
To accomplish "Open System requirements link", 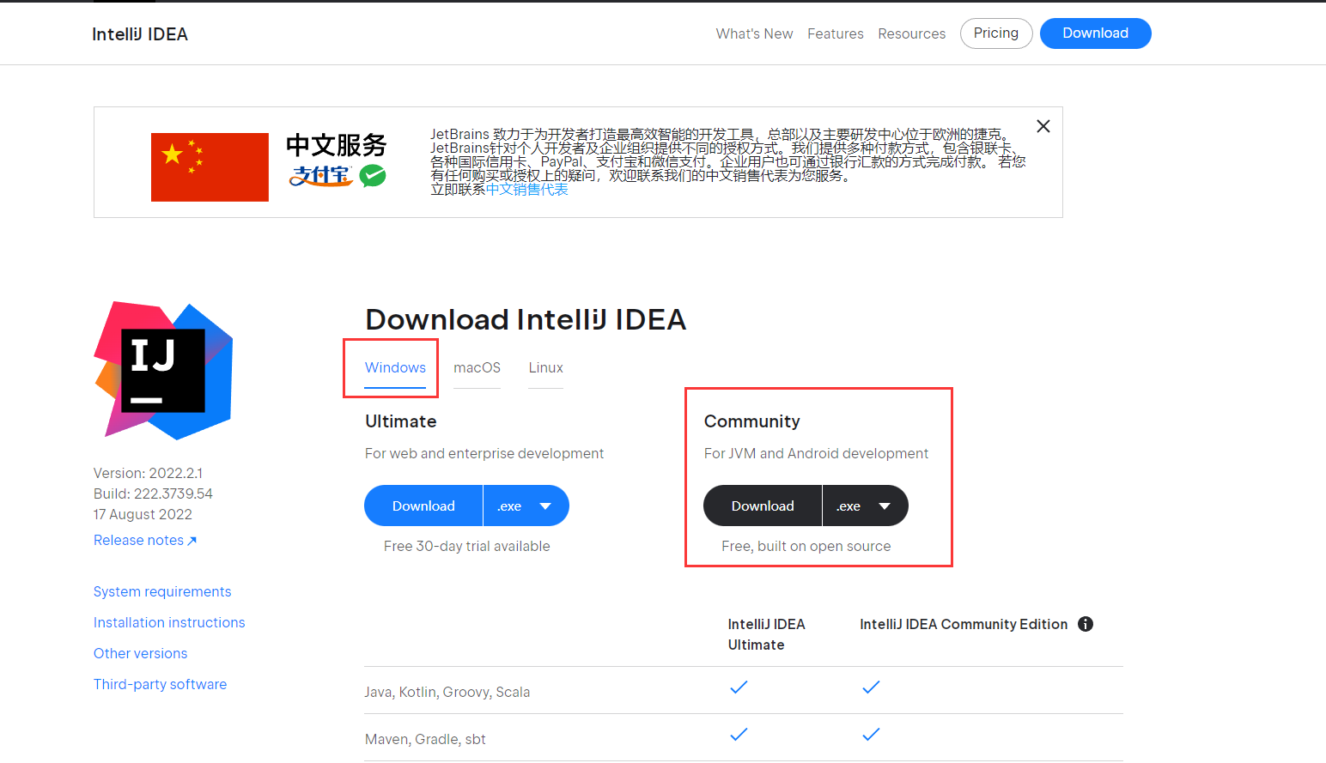I will click(x=162, y=591).
